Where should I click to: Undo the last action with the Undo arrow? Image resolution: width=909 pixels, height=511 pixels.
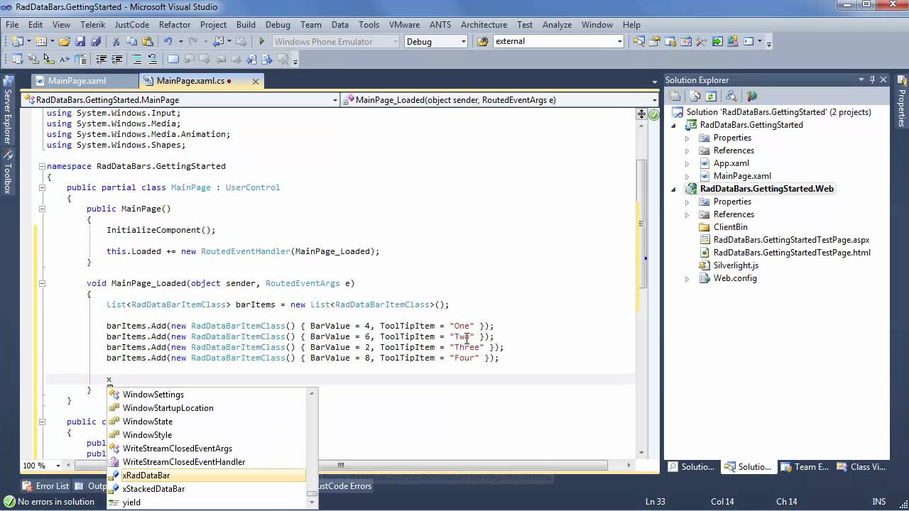[x=168, y=41]
